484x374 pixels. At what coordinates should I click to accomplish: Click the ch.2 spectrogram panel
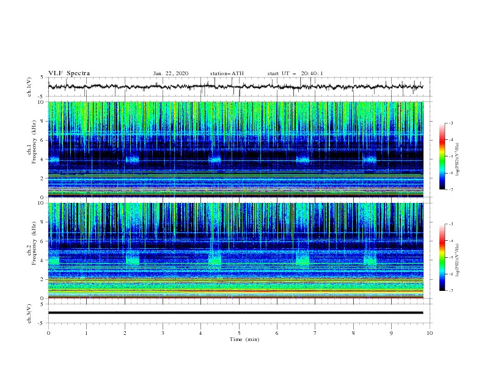pyautogui.click(x=235, y=251)
